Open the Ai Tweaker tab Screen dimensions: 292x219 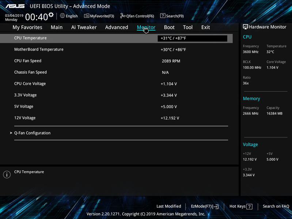[x=84, y=27]
